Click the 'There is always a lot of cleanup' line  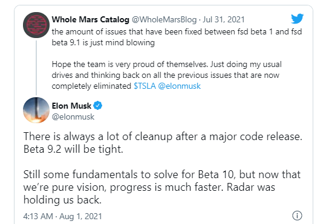pyautogui.click(x=163, y=136)
